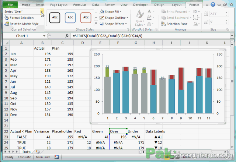Go to the first sheet navigation arrow
Viewport: 236px width, 162px height.
click(5, 152)
